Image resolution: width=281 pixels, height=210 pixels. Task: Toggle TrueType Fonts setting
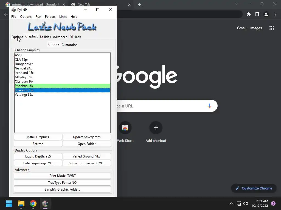click(62, 182)
